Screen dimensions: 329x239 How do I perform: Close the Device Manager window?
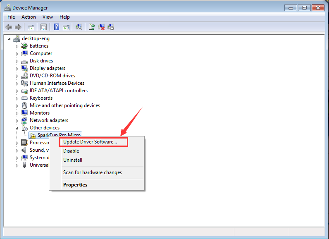[x=318, y=8]
